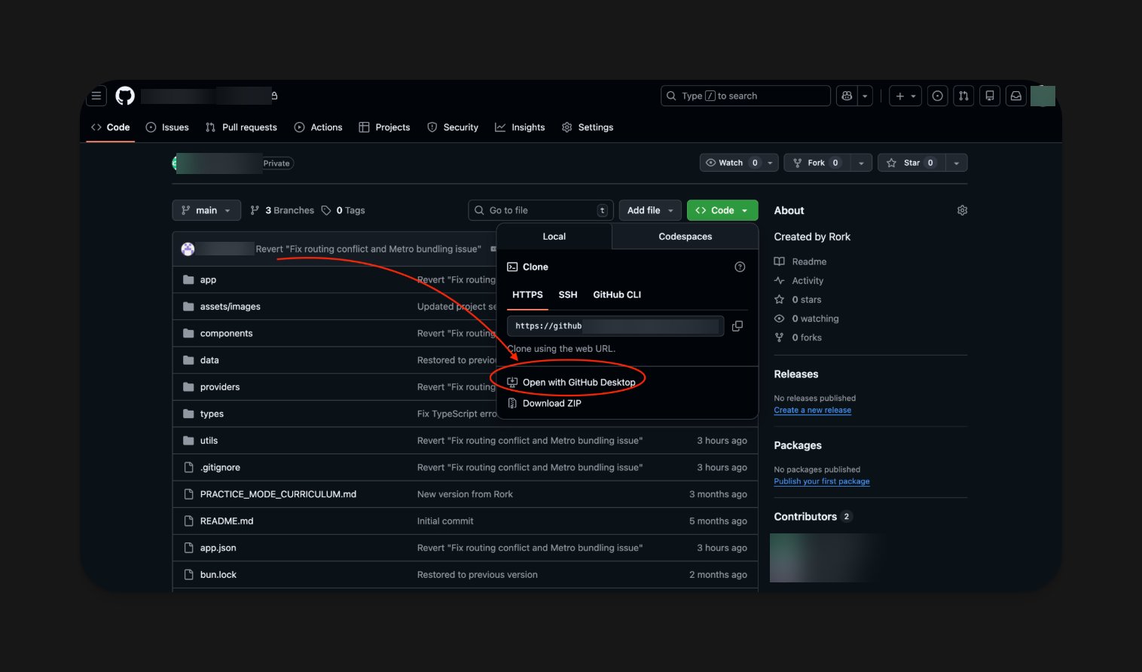1142x672 pixels.
Task: Open the Projects tab
Action: (x=384, y=127)
